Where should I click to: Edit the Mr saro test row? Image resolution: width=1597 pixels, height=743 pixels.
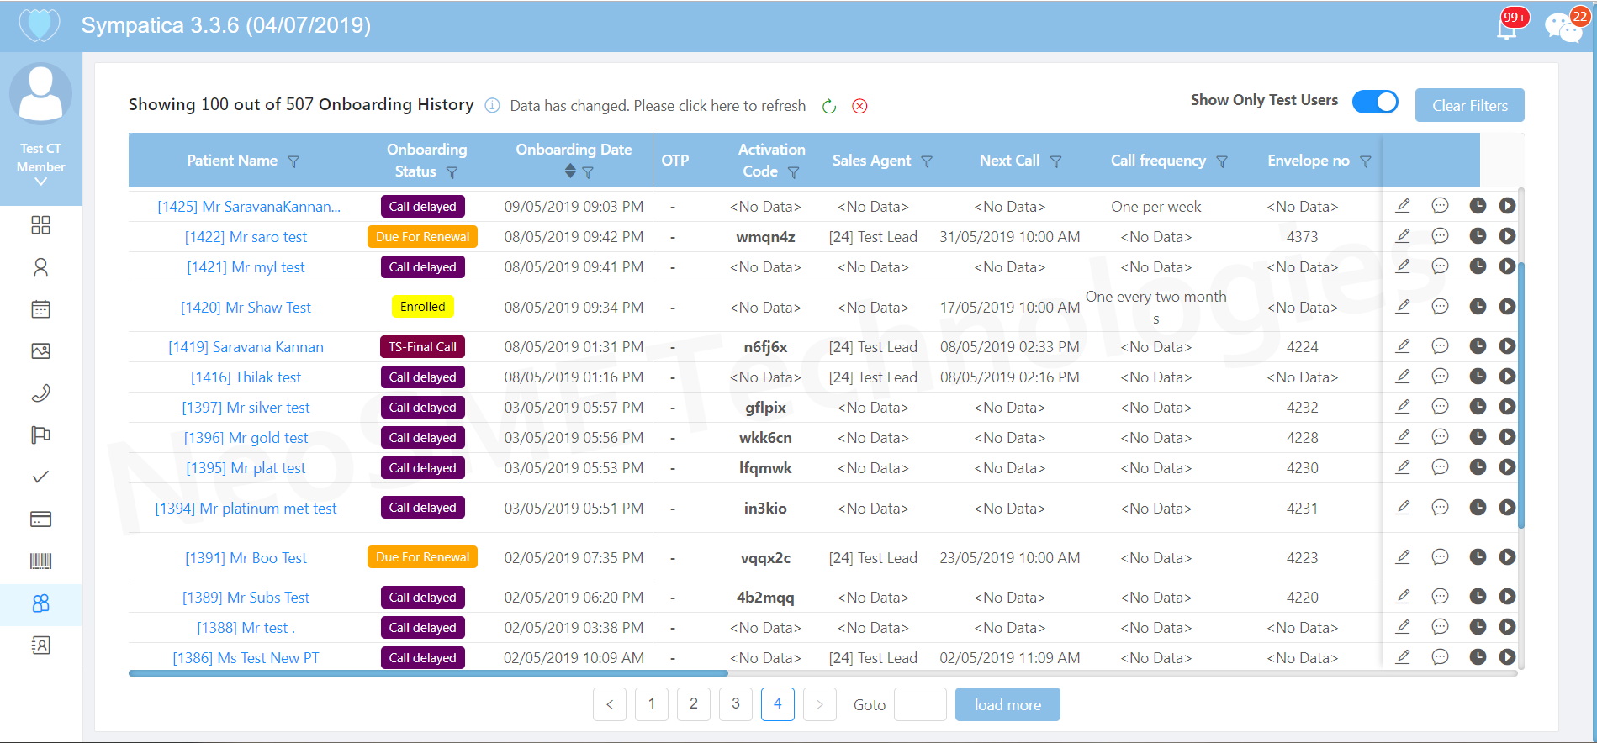tap(1403, 236)
